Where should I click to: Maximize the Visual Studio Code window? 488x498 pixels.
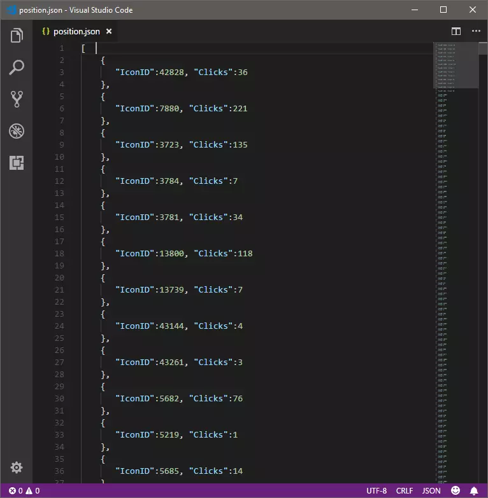point(443,10)
